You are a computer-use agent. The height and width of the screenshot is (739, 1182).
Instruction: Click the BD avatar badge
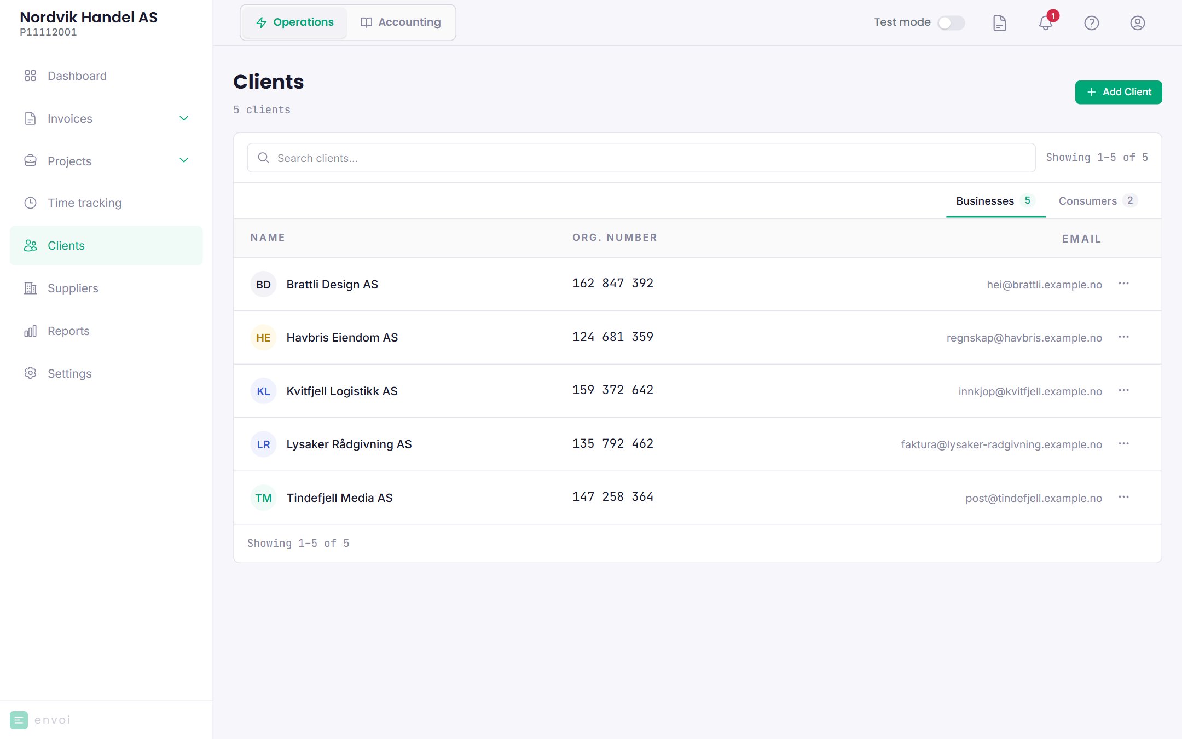263,284
